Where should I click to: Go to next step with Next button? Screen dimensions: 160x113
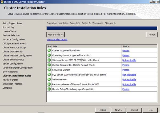[118, 110]
